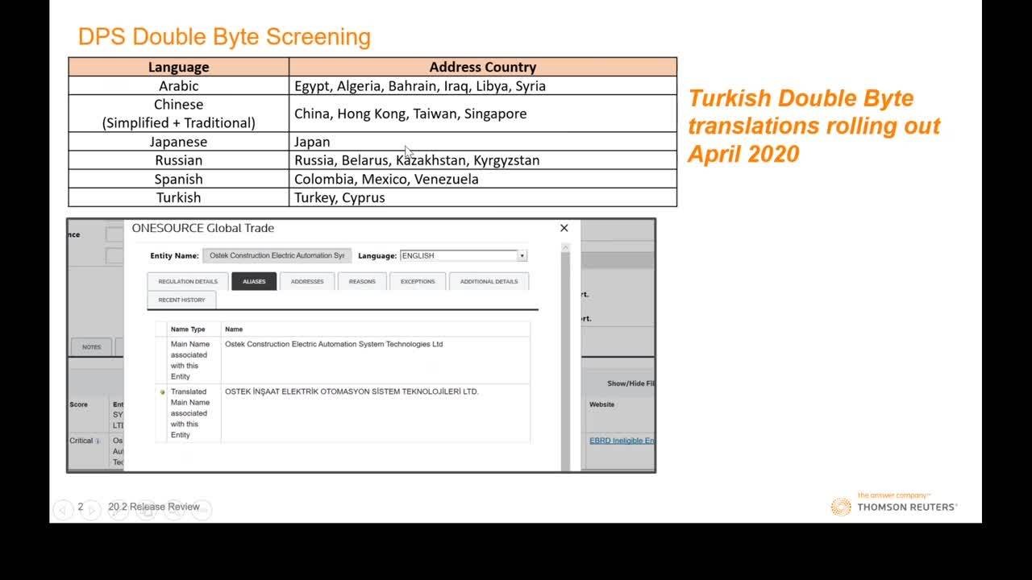Advance to next slide with forward arrow

coord(90,508)
